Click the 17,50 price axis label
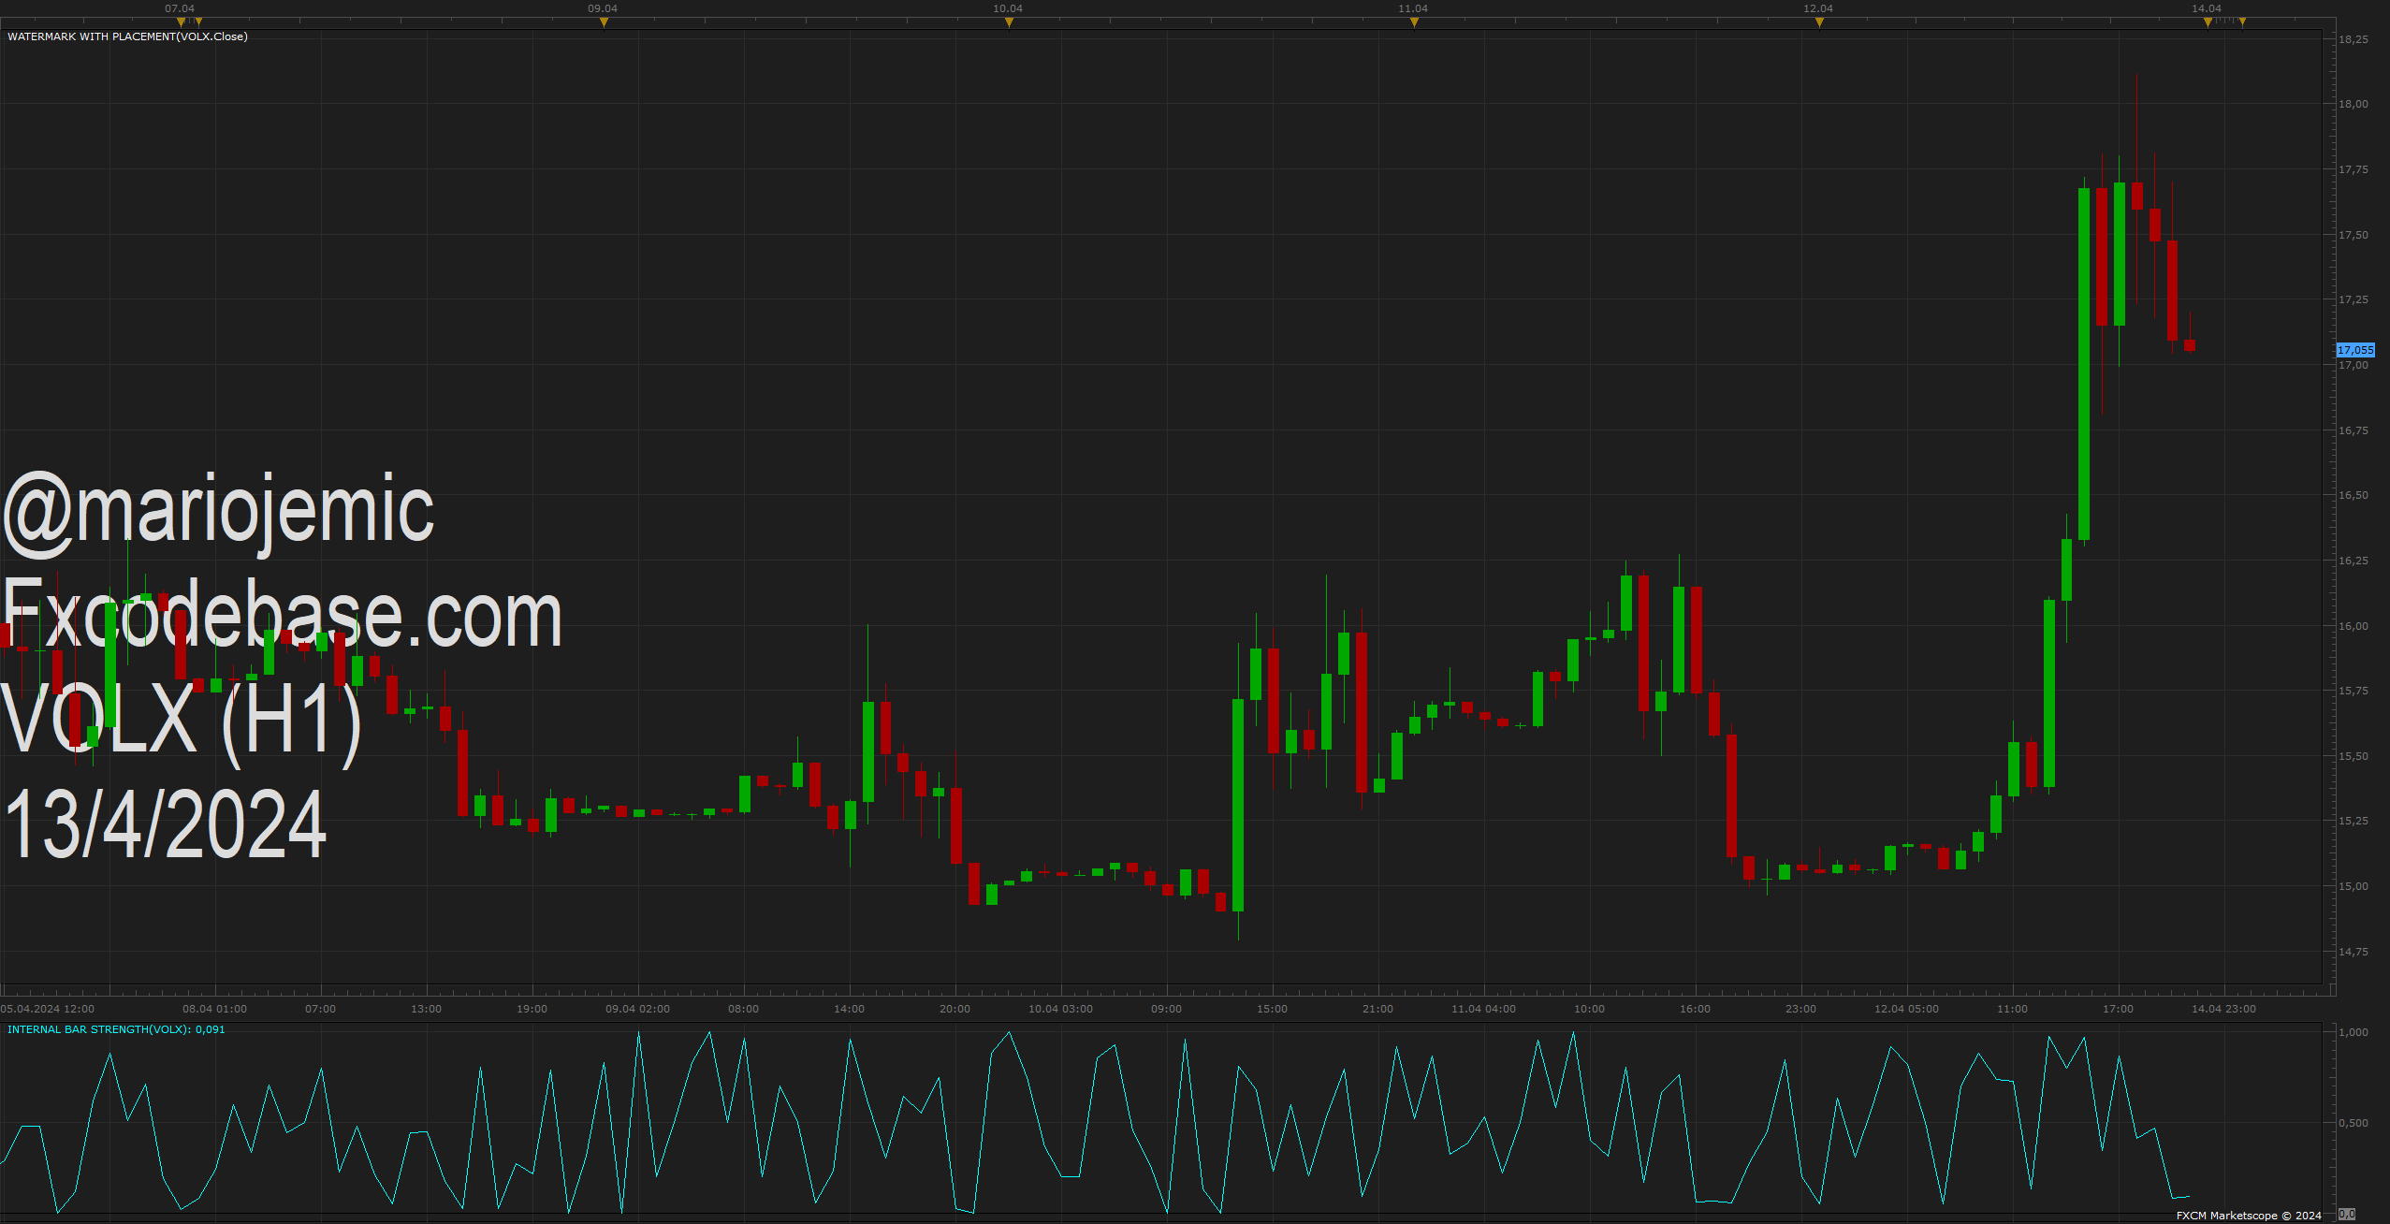This screenshot has width=2390, height=1224. tap(2354, 235)
